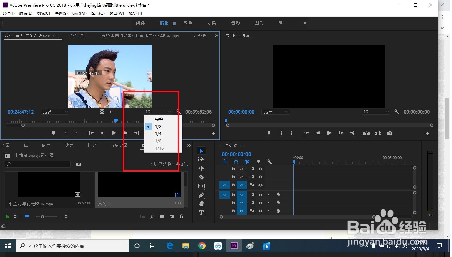Viewport: 452px width, 257px height.
Task: Click audio only waveform icon in Source
Action: click(111, 112)
